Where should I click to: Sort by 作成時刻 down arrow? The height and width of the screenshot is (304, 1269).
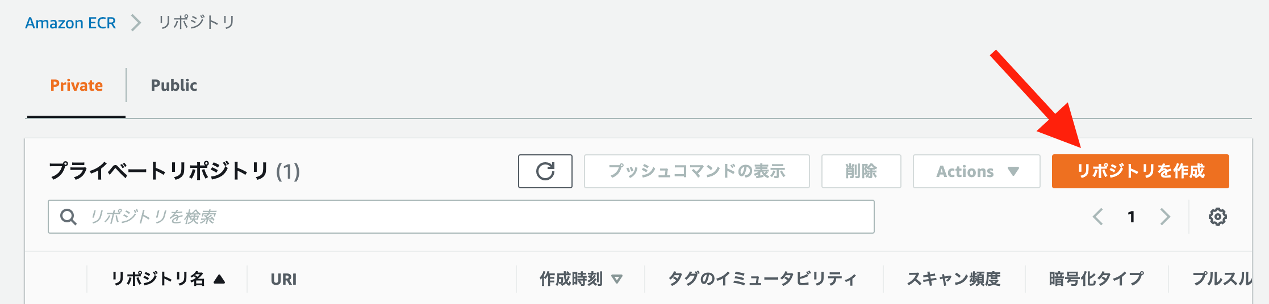(617, 279)
